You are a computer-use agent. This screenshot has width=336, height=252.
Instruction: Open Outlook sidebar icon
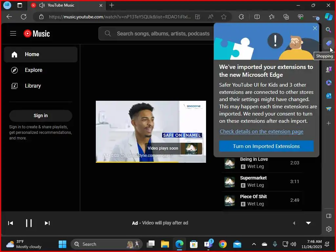pos(328,96)
